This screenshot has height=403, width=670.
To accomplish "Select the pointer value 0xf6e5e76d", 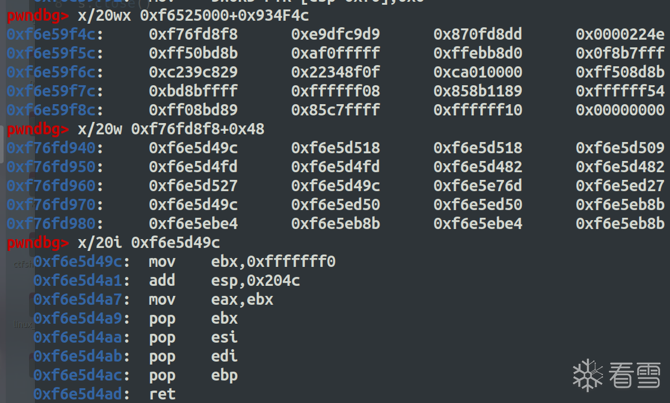I will pyautogui.click(x=478, y=186).
